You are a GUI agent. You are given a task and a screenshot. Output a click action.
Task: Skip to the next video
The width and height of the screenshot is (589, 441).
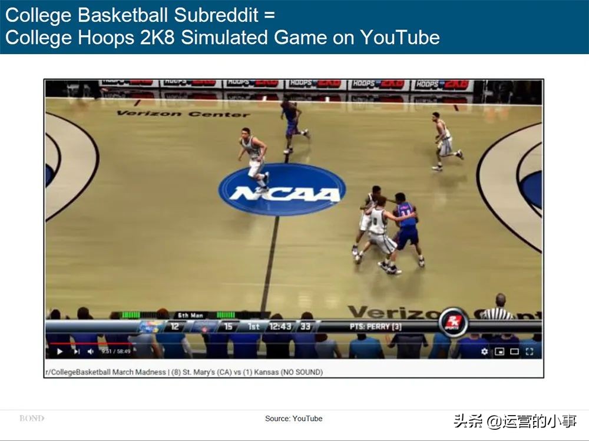[x=77, y=352]
